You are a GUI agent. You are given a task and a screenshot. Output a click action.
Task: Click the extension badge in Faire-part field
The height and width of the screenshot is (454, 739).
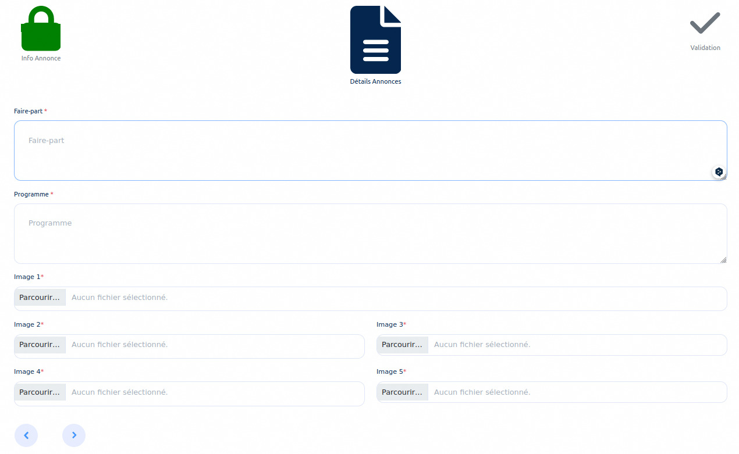719,172
